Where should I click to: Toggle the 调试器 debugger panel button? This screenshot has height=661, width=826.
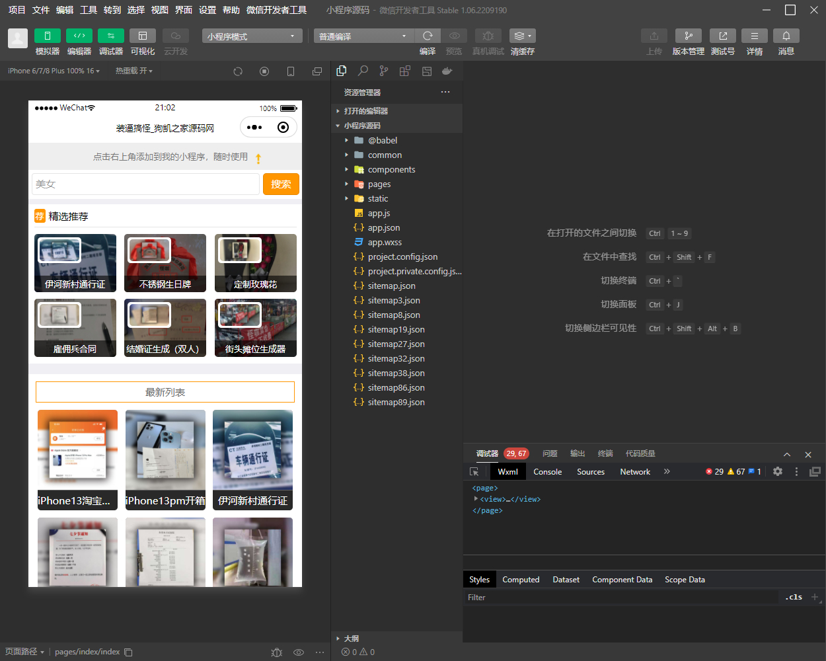(111, 36)
